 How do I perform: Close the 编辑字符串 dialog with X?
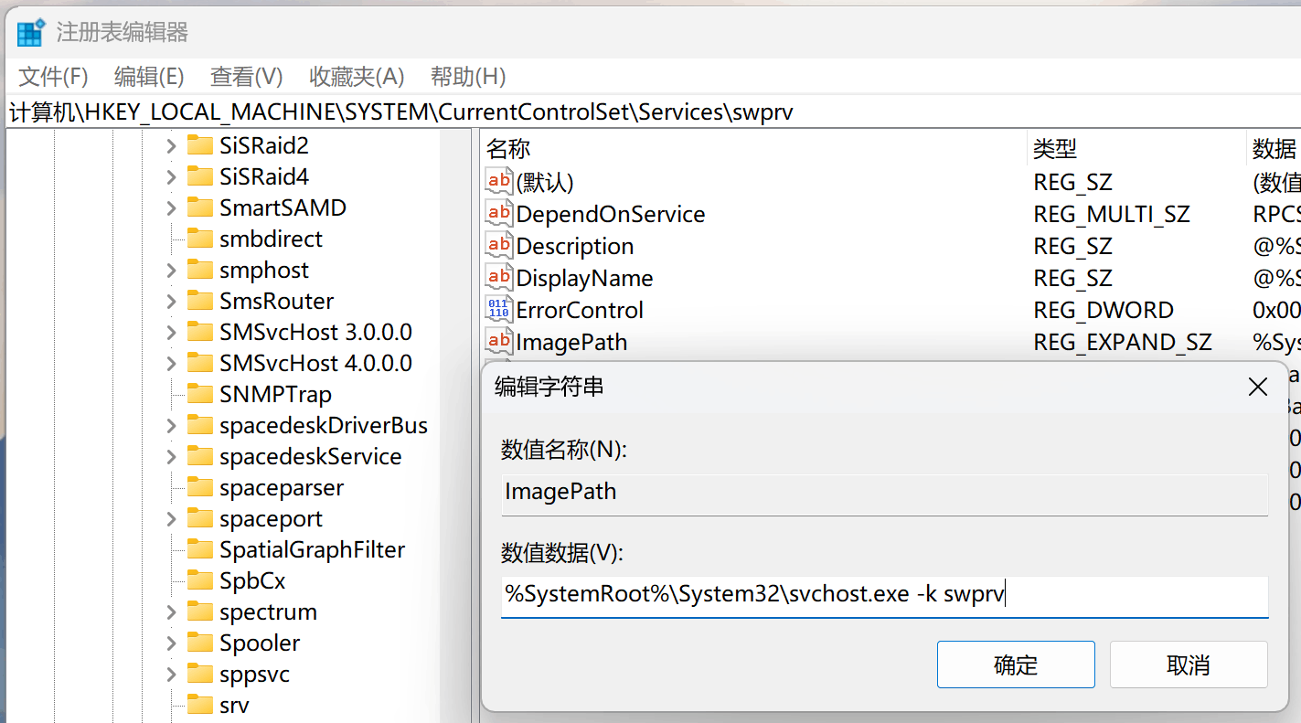[x=1258, y=387]
